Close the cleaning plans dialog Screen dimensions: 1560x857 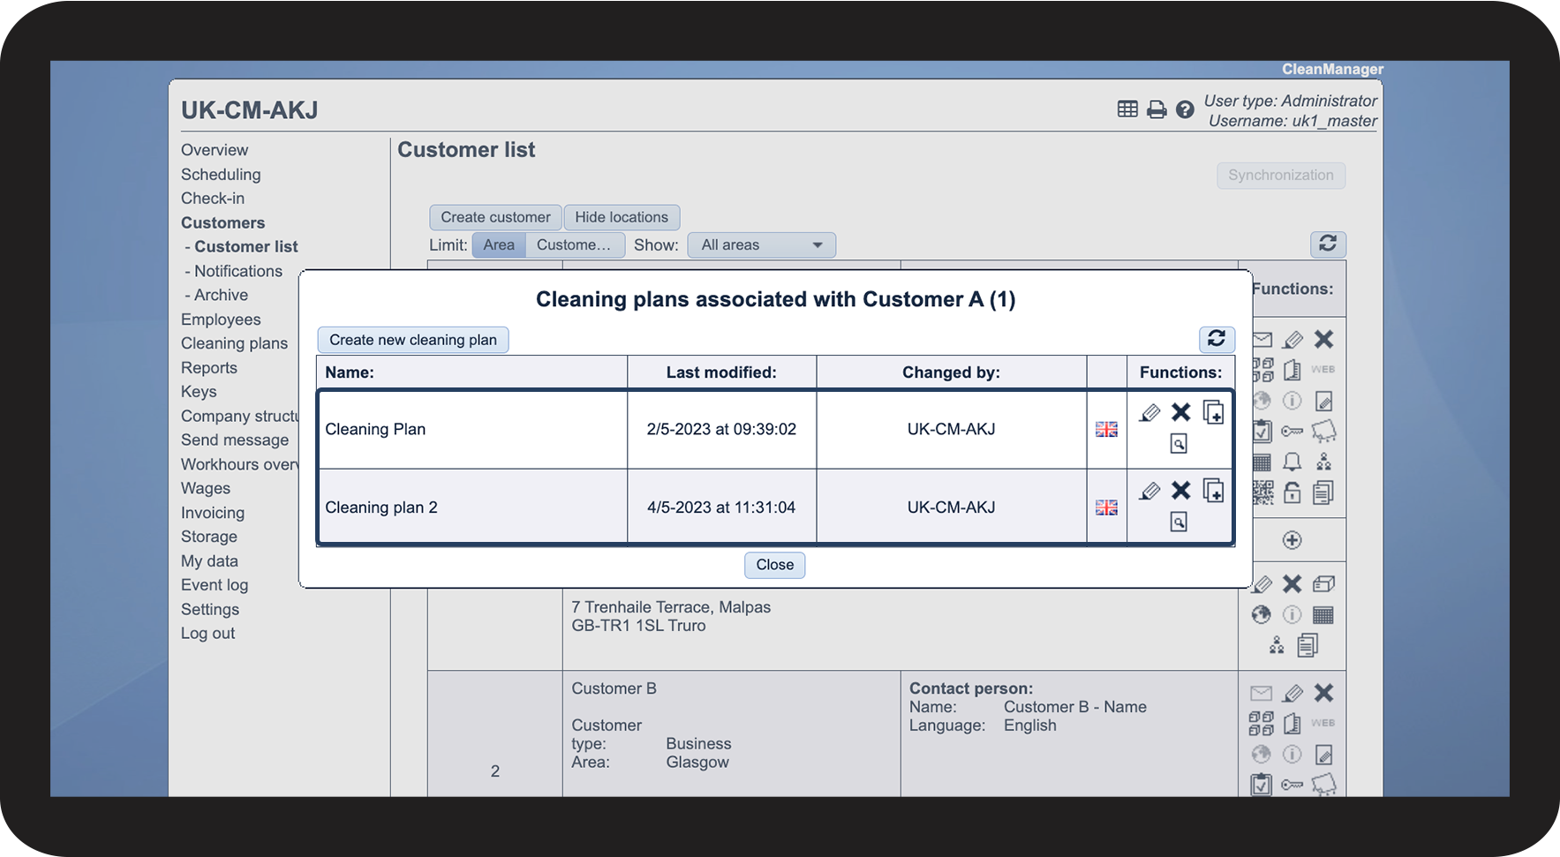(774, 565)
